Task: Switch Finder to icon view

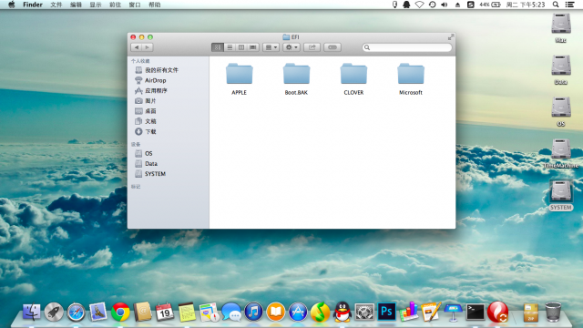Action: point(218,47)
